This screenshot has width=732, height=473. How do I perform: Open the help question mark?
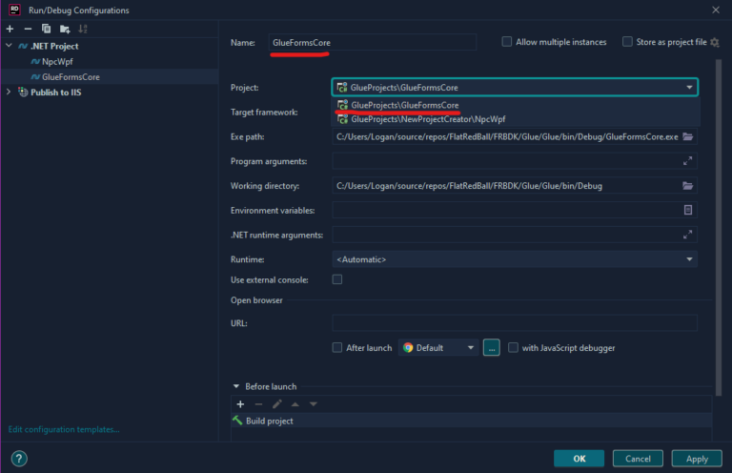click(18, 459)
